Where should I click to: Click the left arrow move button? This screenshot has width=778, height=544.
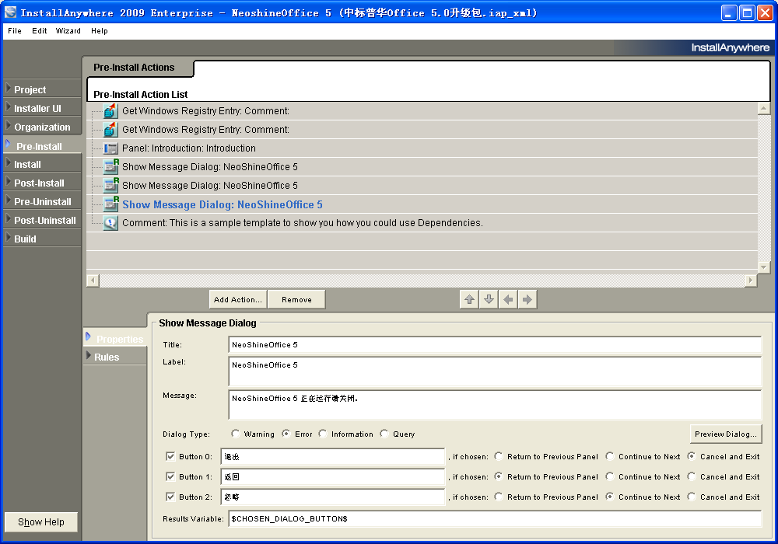tap(508, 299)
